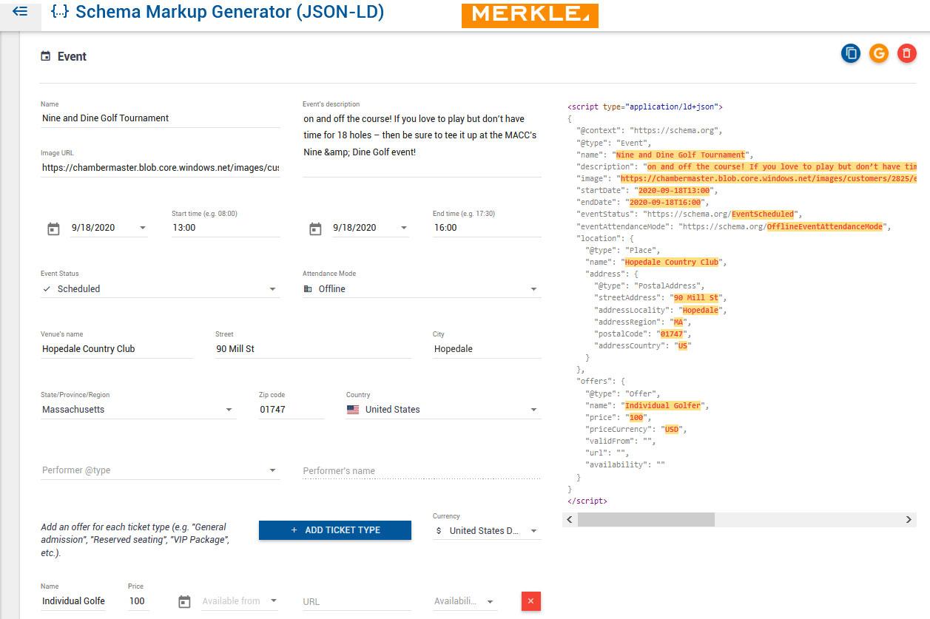Open the end date calendar icon
The width and height of the screenshot is (930, 619).
coord(315,229)
